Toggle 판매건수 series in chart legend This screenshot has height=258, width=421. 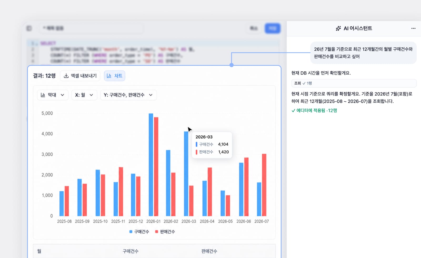click(x=165, y=232)
